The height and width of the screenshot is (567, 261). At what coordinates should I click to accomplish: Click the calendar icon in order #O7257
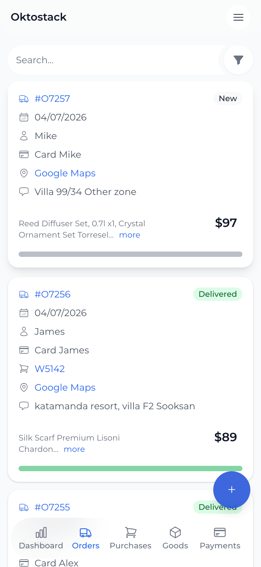pos(24,117)
